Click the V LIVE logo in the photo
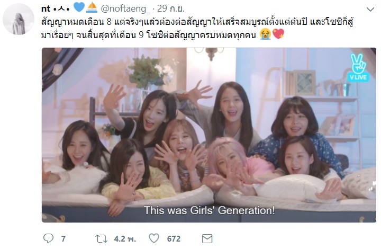Screen dimensions: 381x249 click(x=358, y=68)
